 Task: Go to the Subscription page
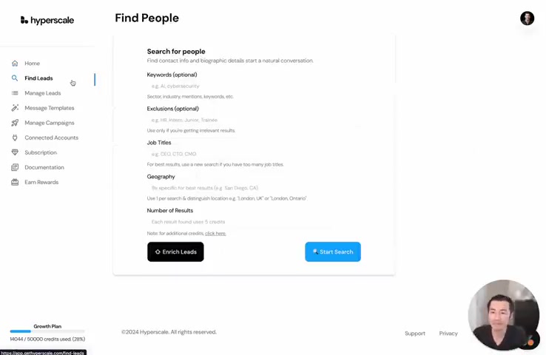41,152
